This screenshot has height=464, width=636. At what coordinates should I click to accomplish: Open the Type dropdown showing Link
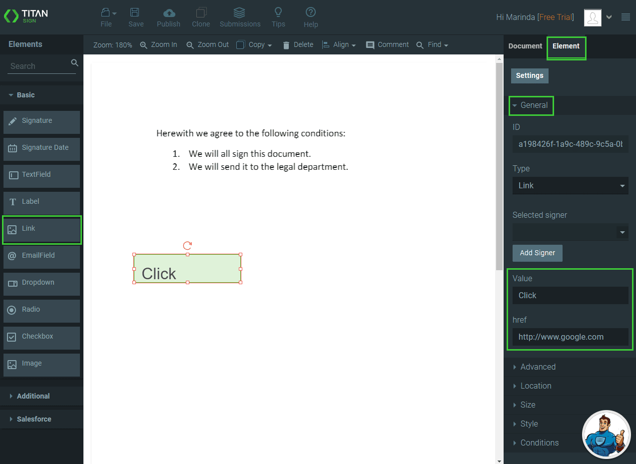(x=570, y=185)
